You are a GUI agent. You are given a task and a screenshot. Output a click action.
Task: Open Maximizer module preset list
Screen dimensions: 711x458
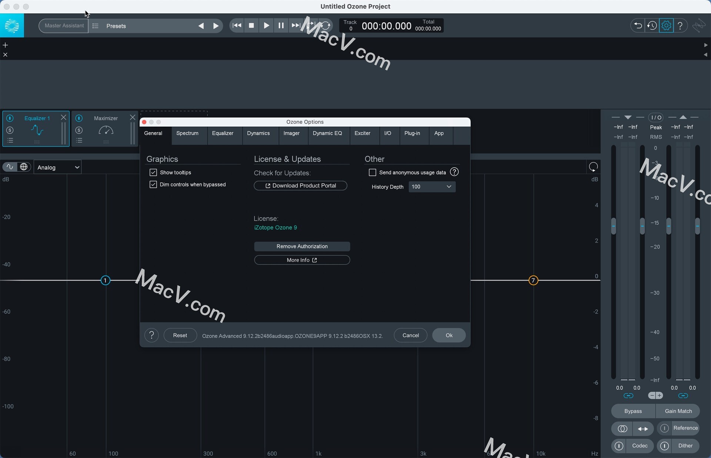coord(79,141)
